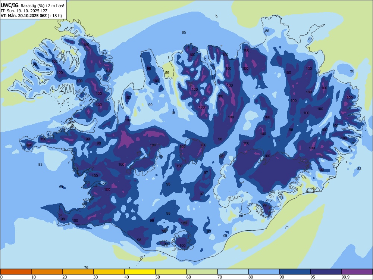Click the '93' value in the south
The width and height of the screenshot is (373, 280).
pos(209,231)
